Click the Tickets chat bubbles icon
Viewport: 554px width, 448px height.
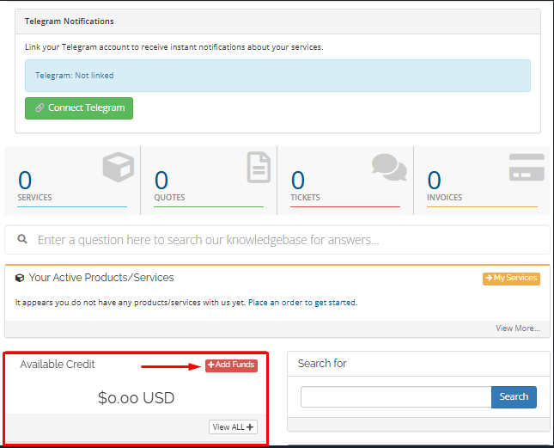(389, 167)
